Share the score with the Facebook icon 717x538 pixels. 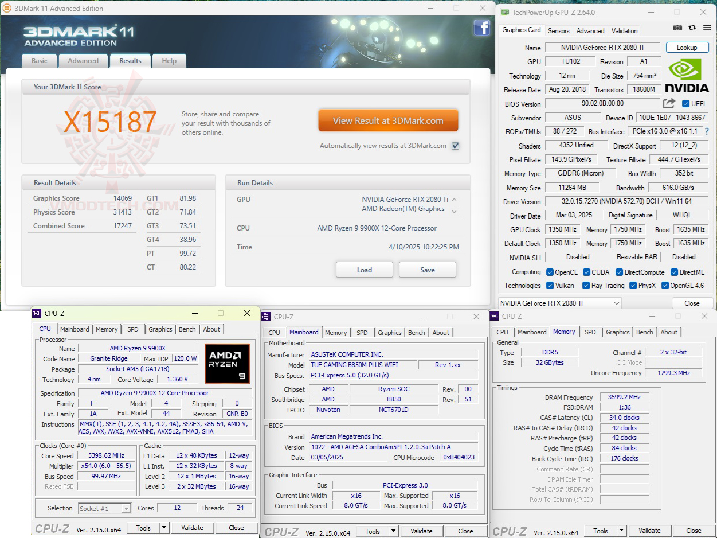point(482,28)
